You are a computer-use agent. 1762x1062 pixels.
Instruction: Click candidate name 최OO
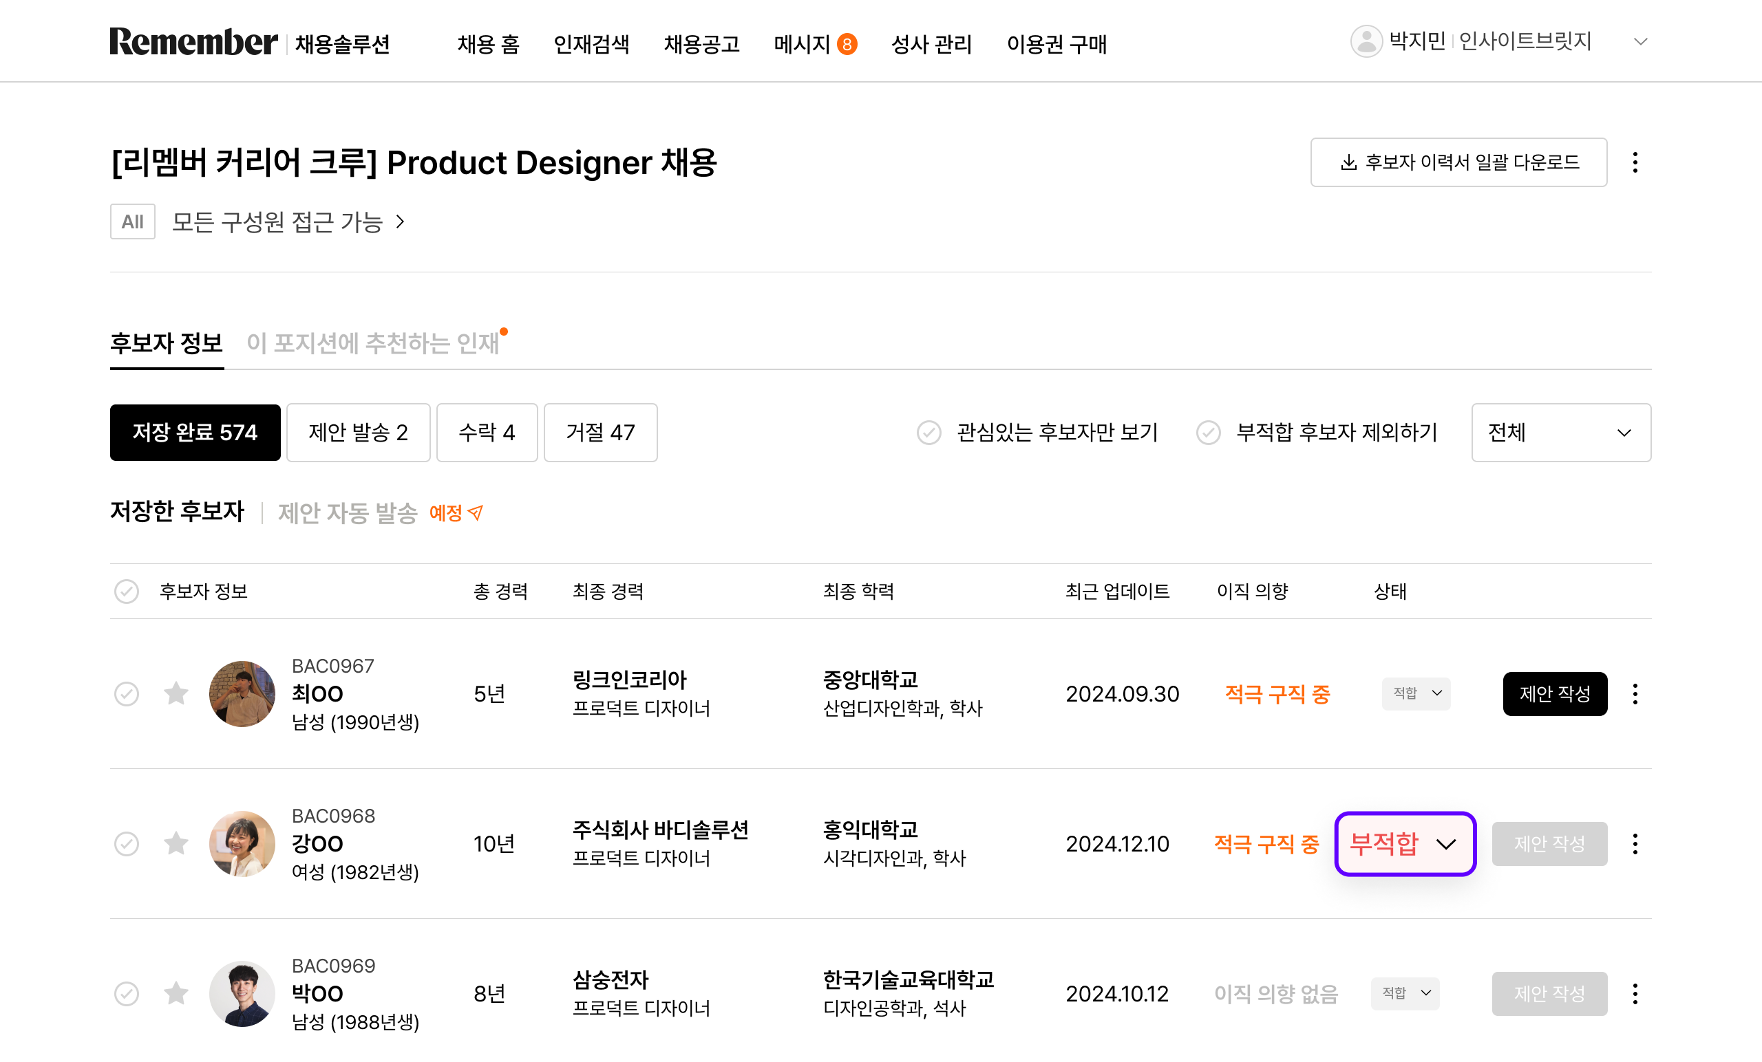[317, 694]
